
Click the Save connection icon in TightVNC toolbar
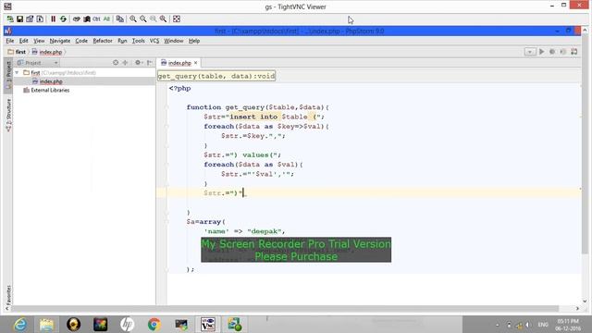coord(20,18)
